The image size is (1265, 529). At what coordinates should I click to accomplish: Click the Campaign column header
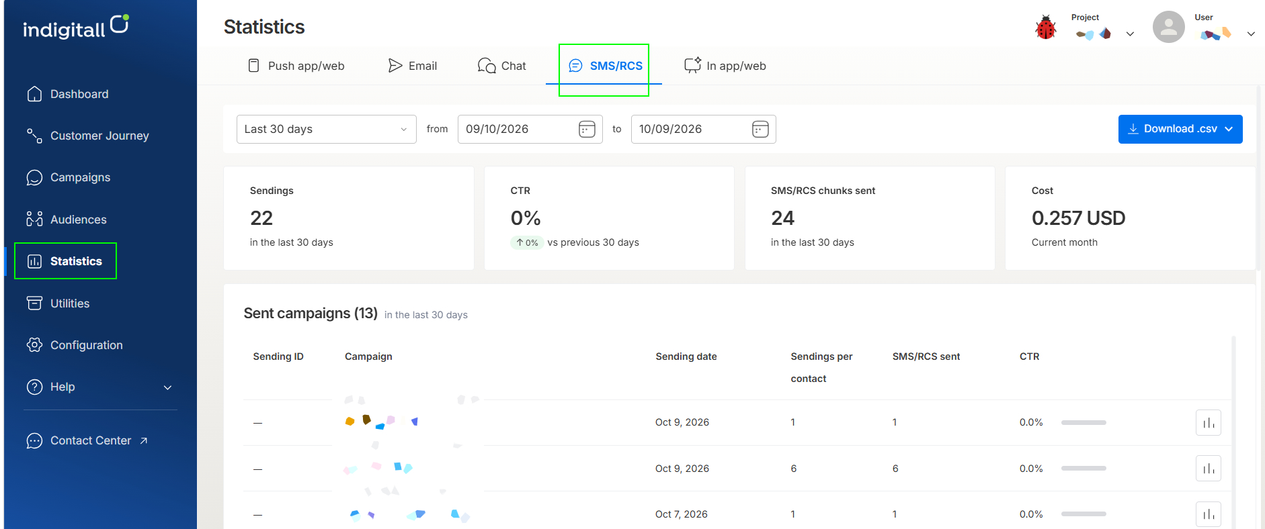coord(368,356)
